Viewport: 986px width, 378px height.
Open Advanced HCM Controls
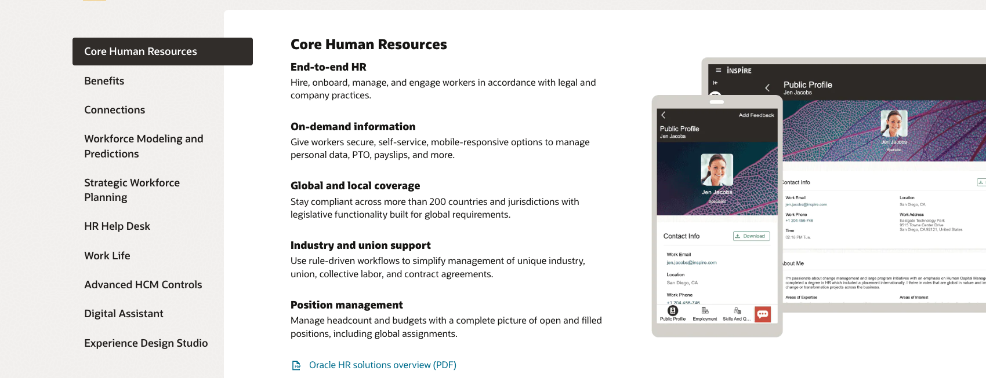(x=143, y=285)
